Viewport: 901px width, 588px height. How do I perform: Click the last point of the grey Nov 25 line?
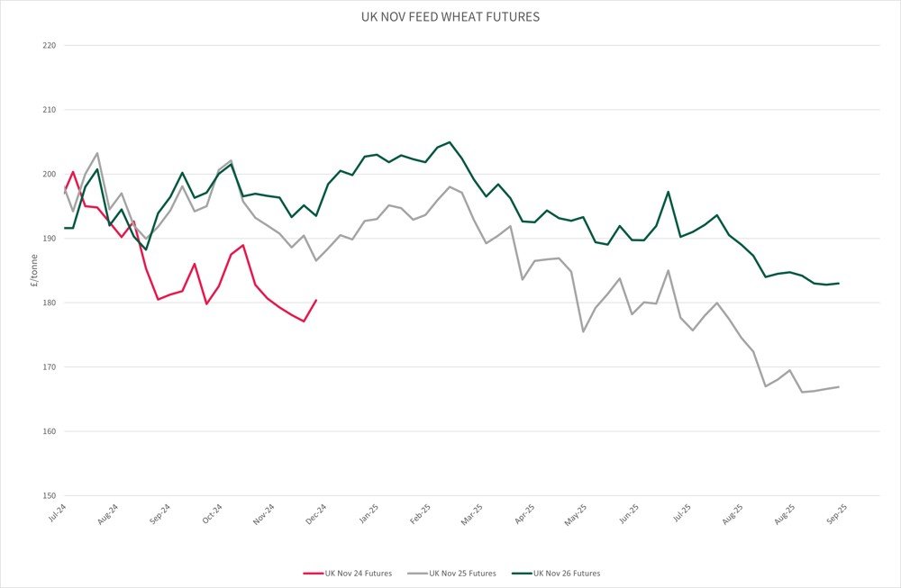point(839,387)
